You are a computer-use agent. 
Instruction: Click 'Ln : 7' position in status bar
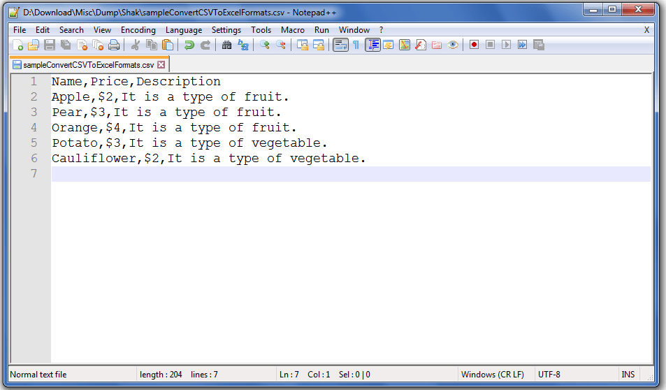(289, 375)
